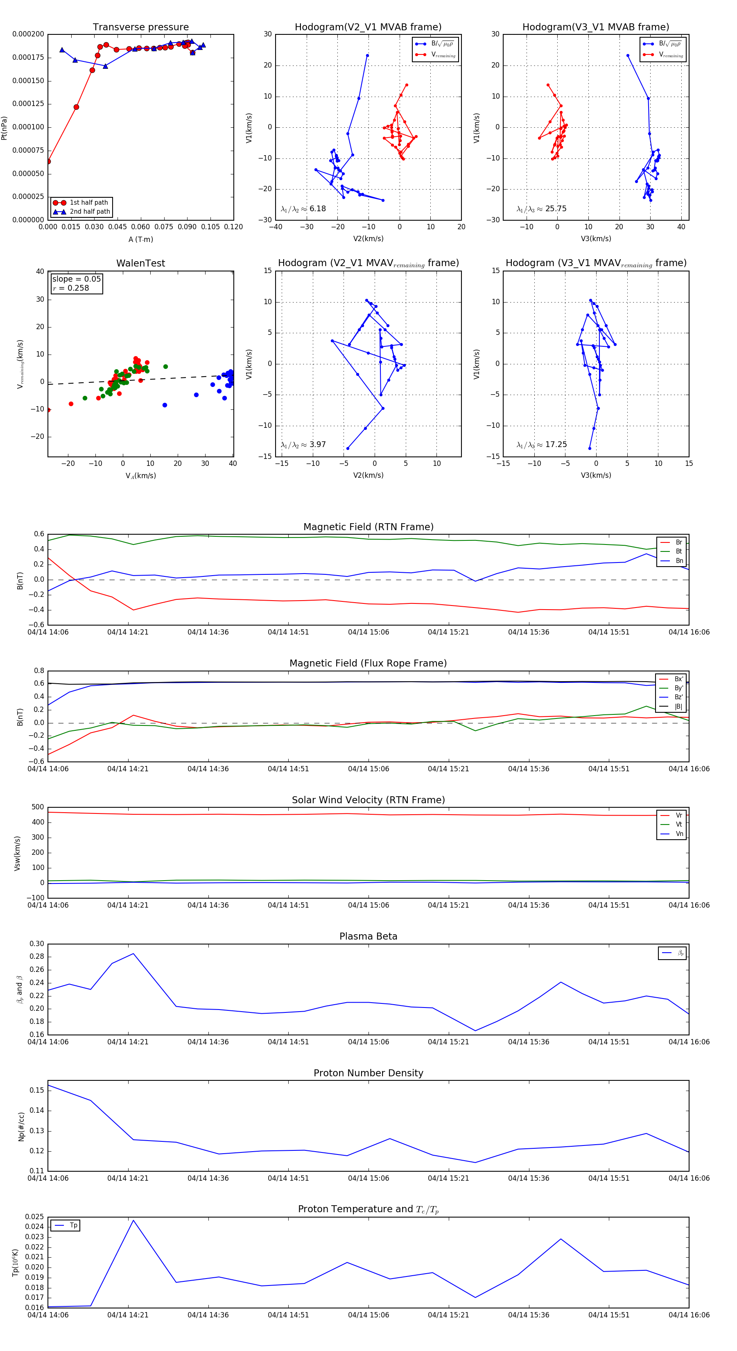Click the "0.000200" tick on Transverse pressure

(x=28, y=34)
